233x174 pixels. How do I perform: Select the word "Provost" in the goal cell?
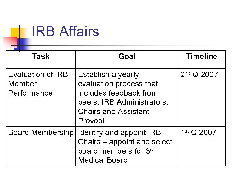click(91, 121)
